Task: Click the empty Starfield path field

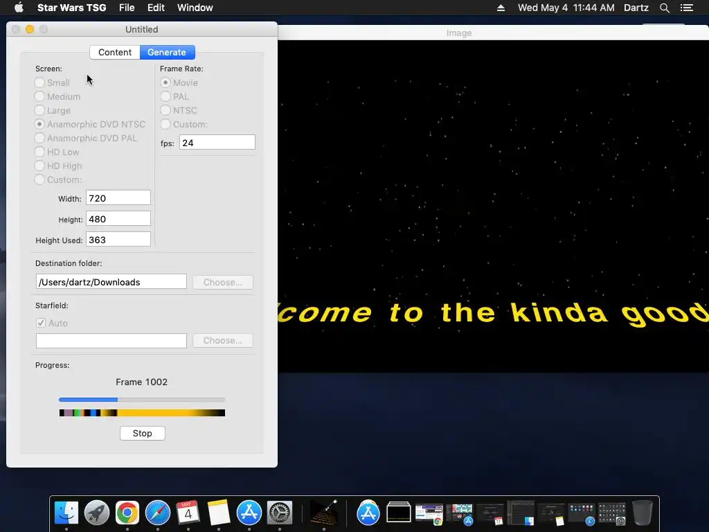Action: click(x=111, y=341)
